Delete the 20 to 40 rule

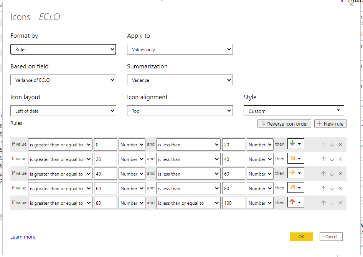tap(340, 159)
